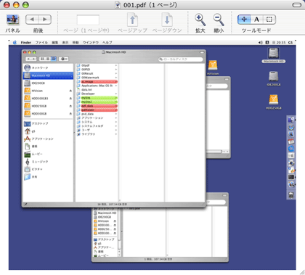Go back with the left arrow of 前後
Viewport: 305px width, 275px height.
[32, 20]
